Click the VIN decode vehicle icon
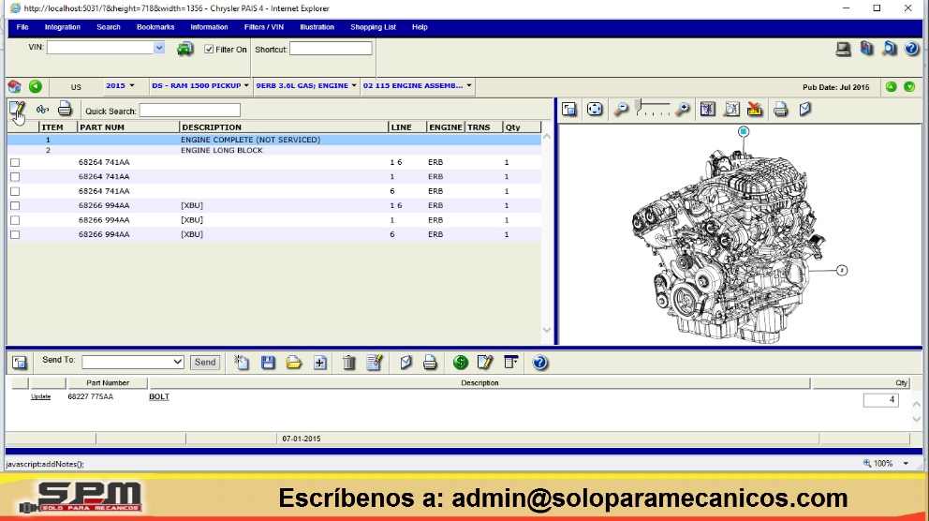Viewport: 929px width, 521px height. [x=185, y=49]
